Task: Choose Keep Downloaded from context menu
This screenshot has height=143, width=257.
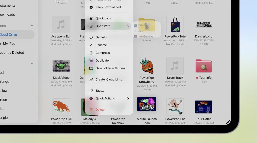Action: pyautogui.click(x=108, y=7)
